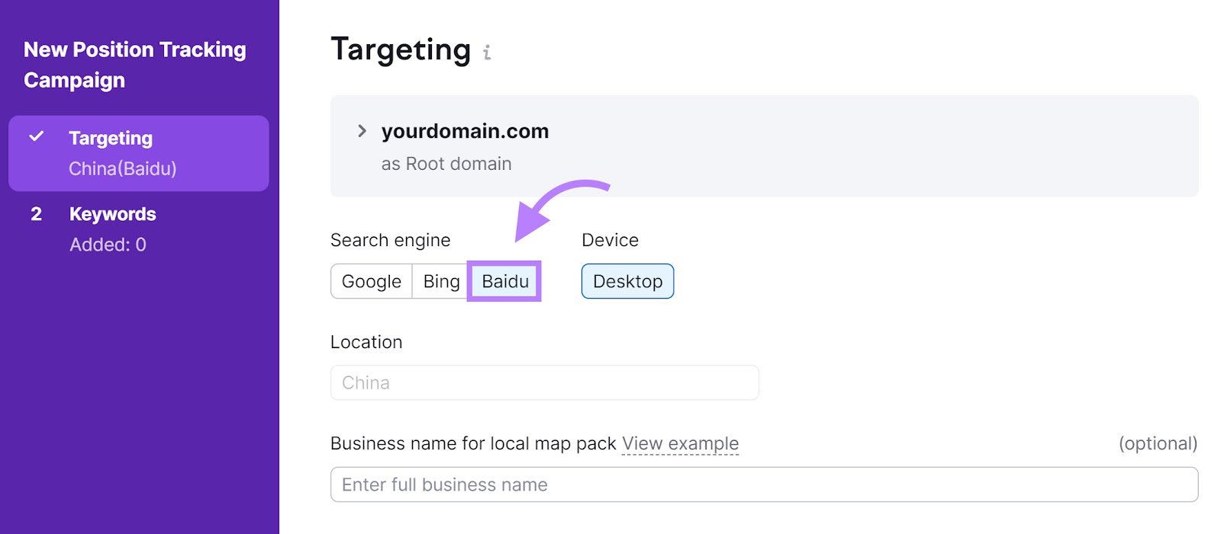Click the info icon next to Targeting heading
This screenshot has width=1221, height=534.
tap(487, 52)
